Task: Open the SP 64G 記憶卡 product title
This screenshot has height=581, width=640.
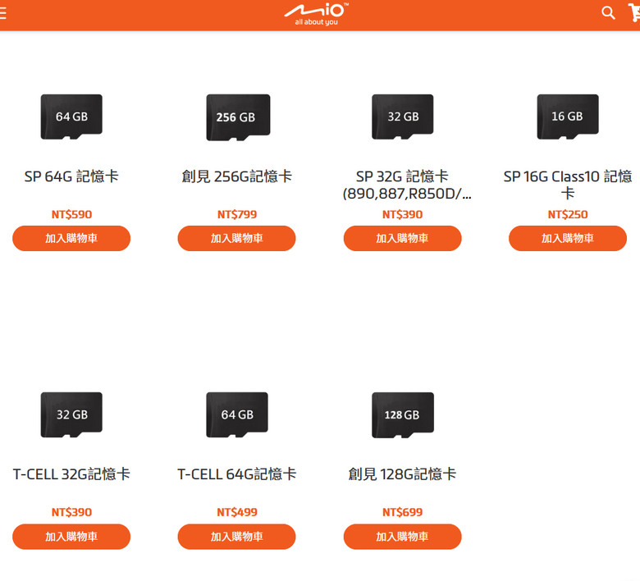Action: (x=71, y=176)
